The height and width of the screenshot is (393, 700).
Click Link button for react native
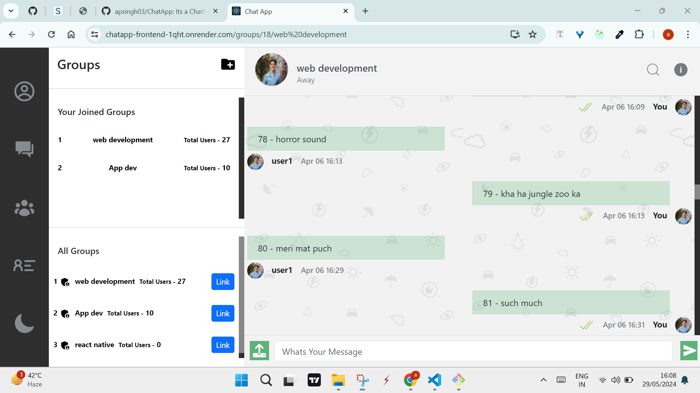click(x=223, y=345)
